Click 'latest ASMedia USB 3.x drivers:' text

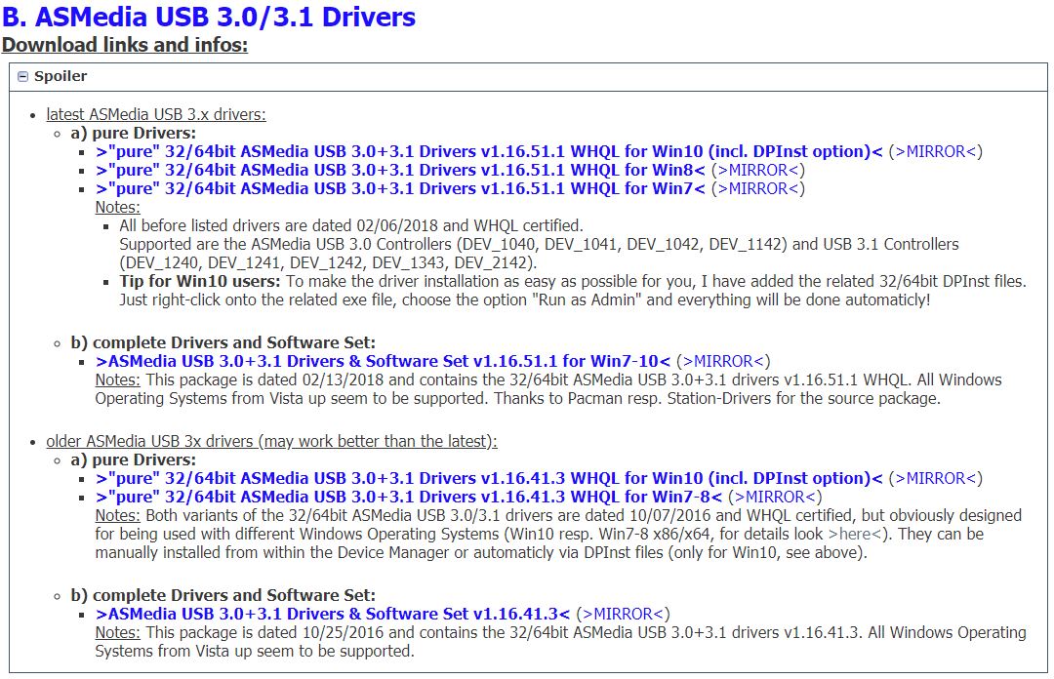(x=156, y=114)
